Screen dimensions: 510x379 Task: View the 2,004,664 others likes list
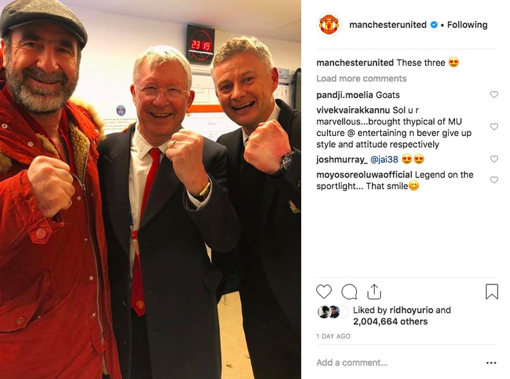click(x=390, y=321)
